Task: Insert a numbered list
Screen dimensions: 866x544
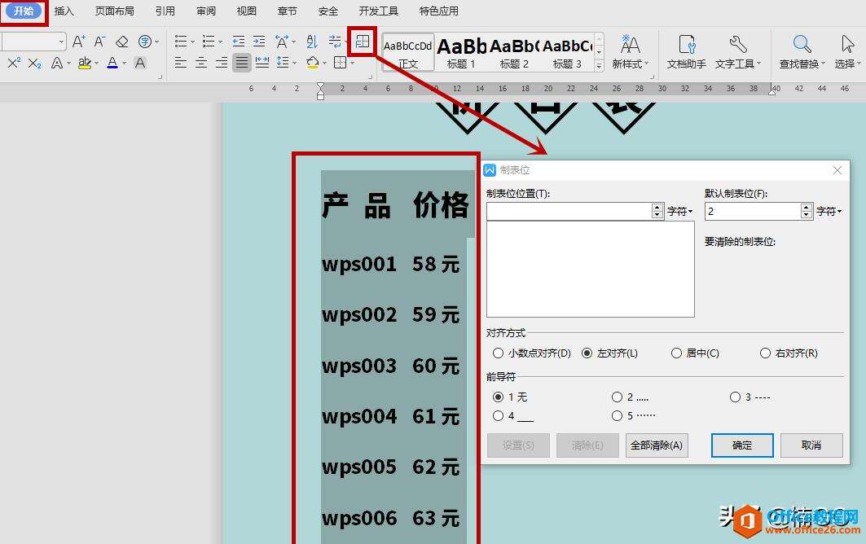Action: (209, 42)
